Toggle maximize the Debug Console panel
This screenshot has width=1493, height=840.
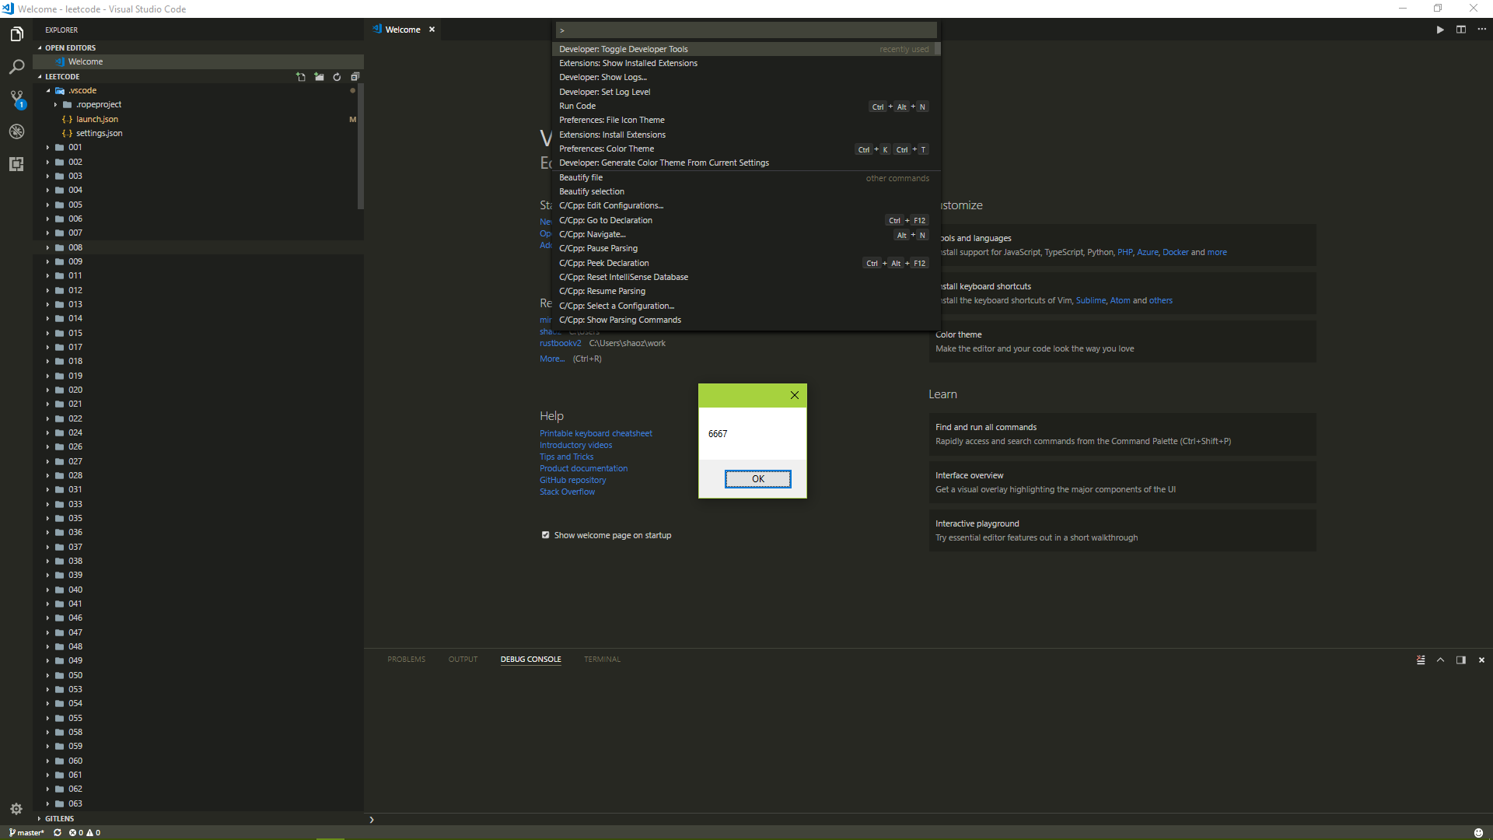pyautogui.click(x=1439, y=659)
